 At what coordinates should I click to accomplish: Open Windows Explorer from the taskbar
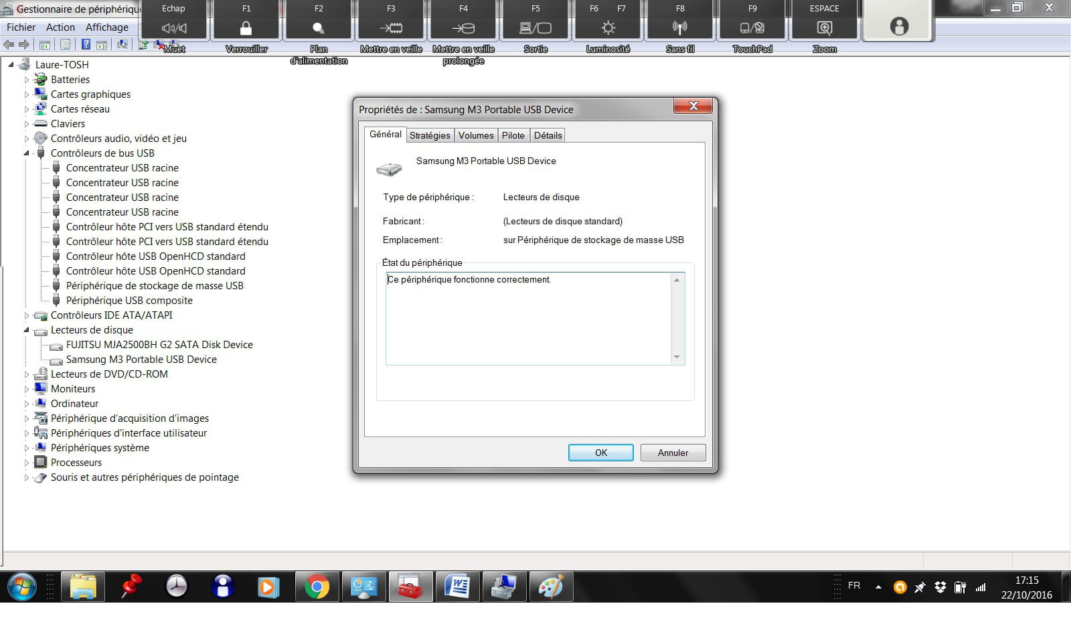83,587
